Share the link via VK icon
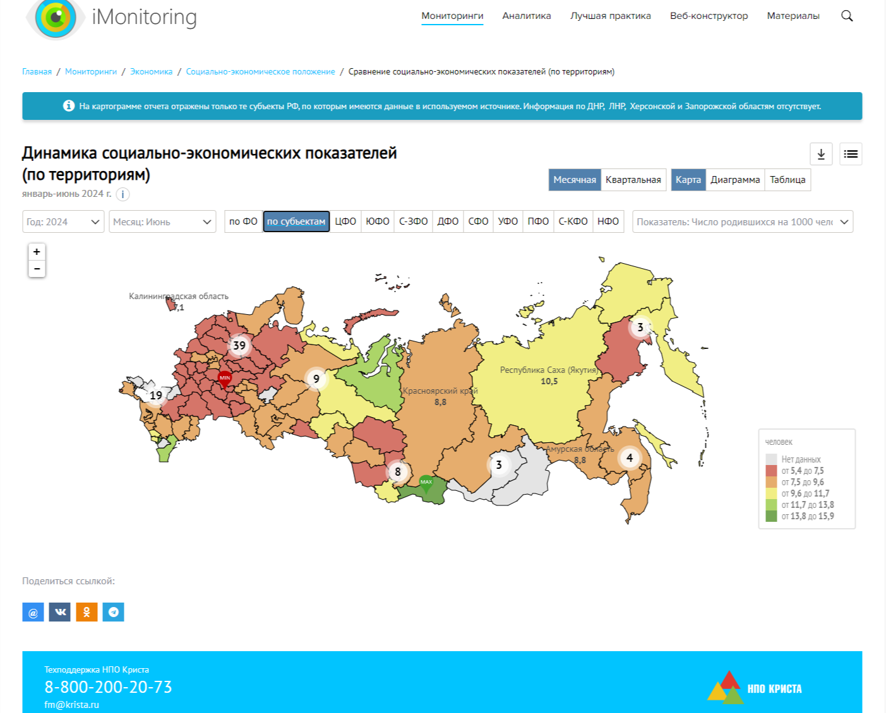Screen dimensions: 886x713 pos(60,612)
